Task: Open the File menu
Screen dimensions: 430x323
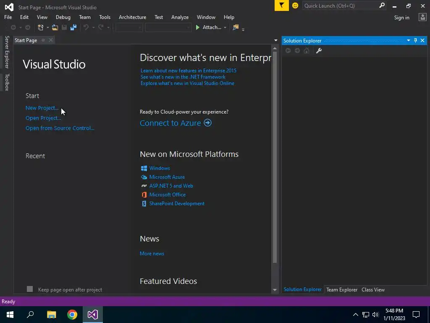Action: point(8,17)
